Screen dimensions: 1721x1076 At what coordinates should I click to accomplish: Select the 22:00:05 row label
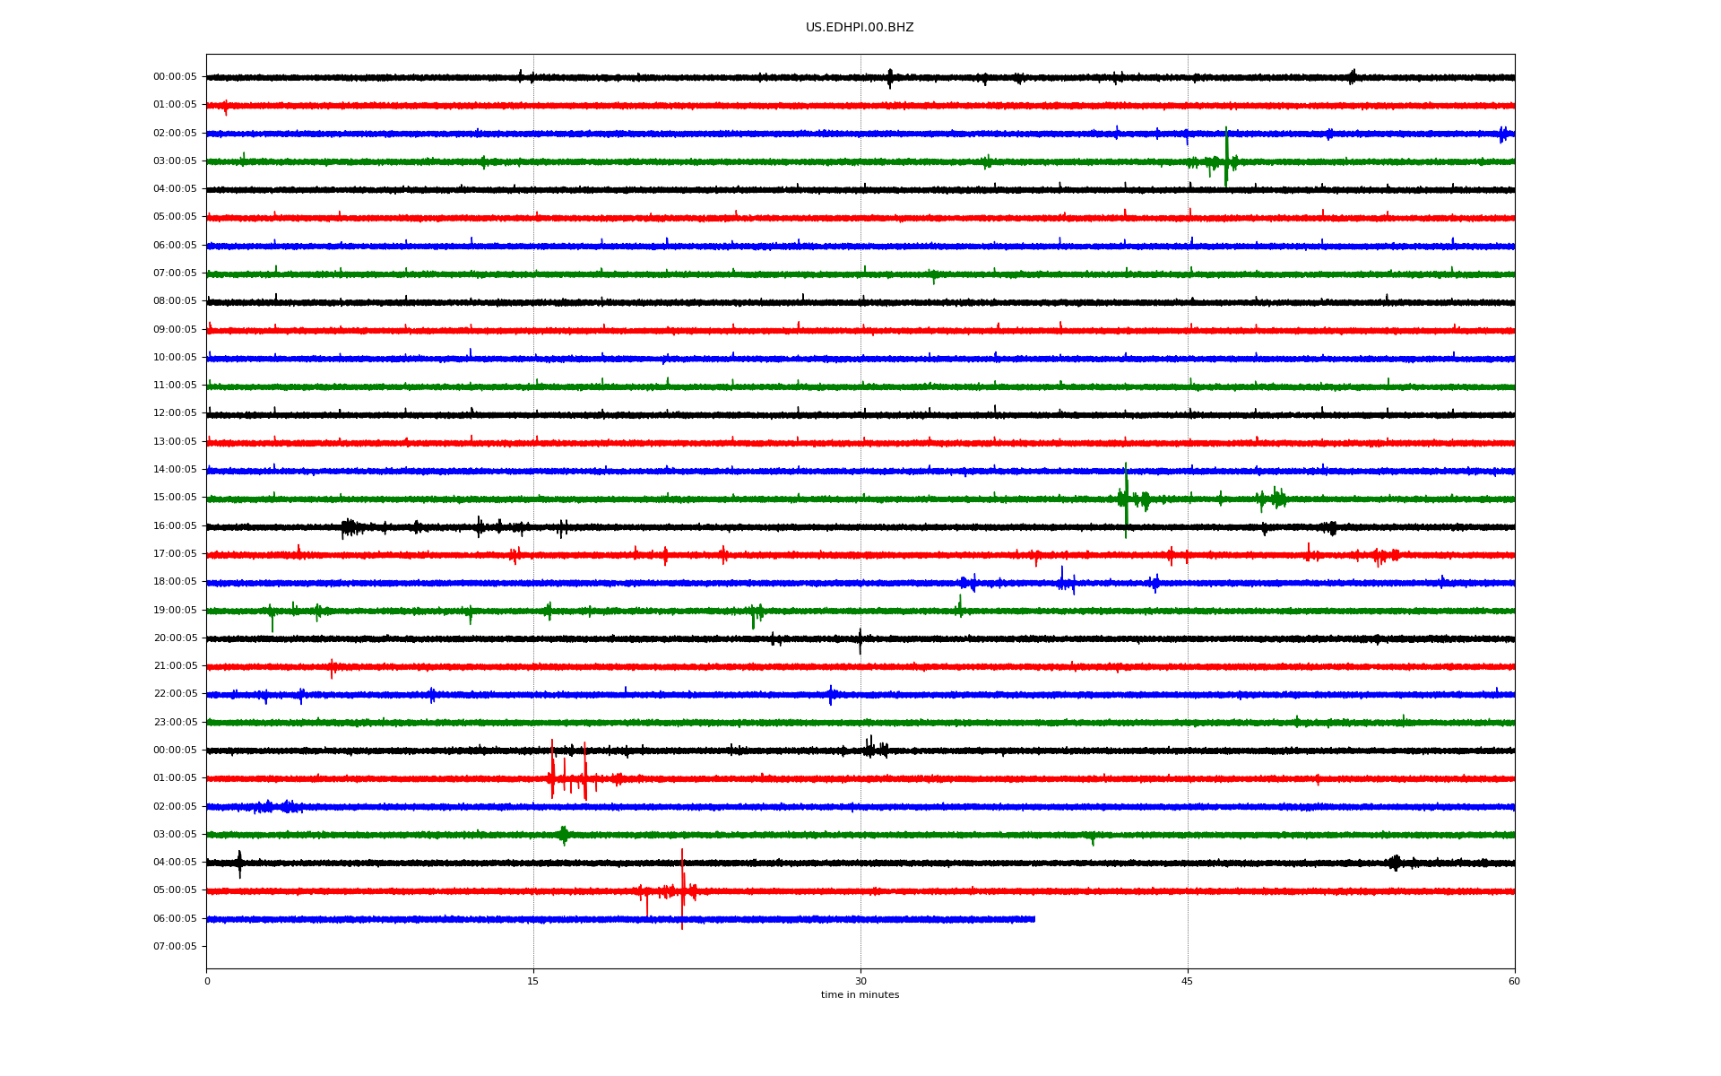coord(175,694)
